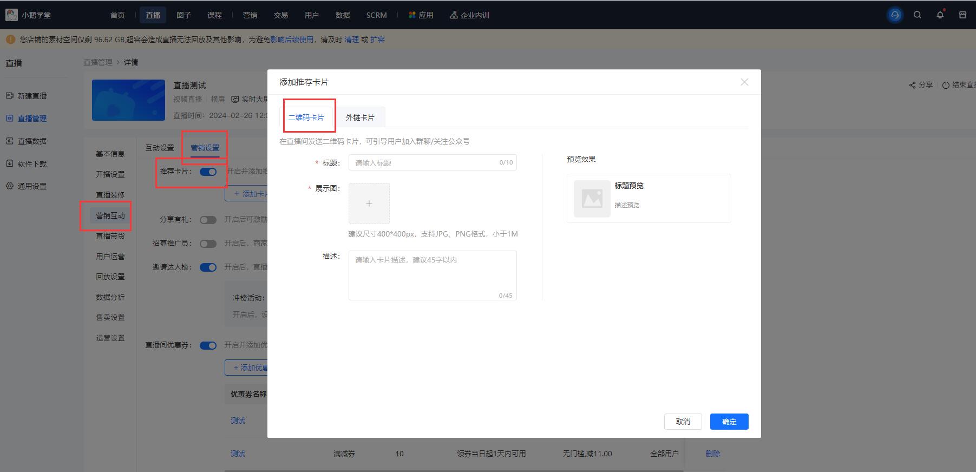The width and height of the screenshot is (976, 472).
Task: Click the 小鹅学堂 logo avatar
Action: click(11, 15)
